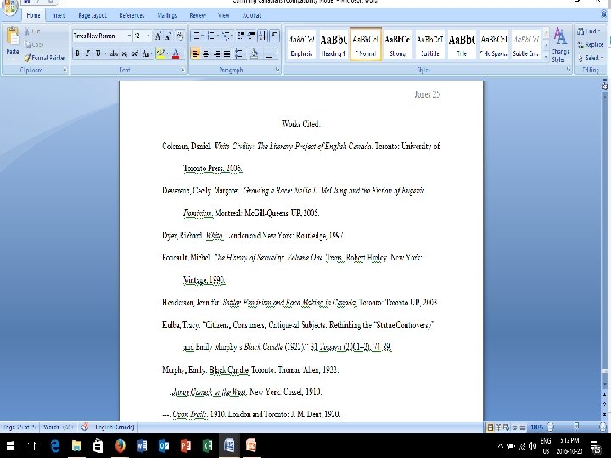The height and width of the screenshot is (458, 611).
Task: Switch to Full Screen Reading view
Action: tap(498, 427)
